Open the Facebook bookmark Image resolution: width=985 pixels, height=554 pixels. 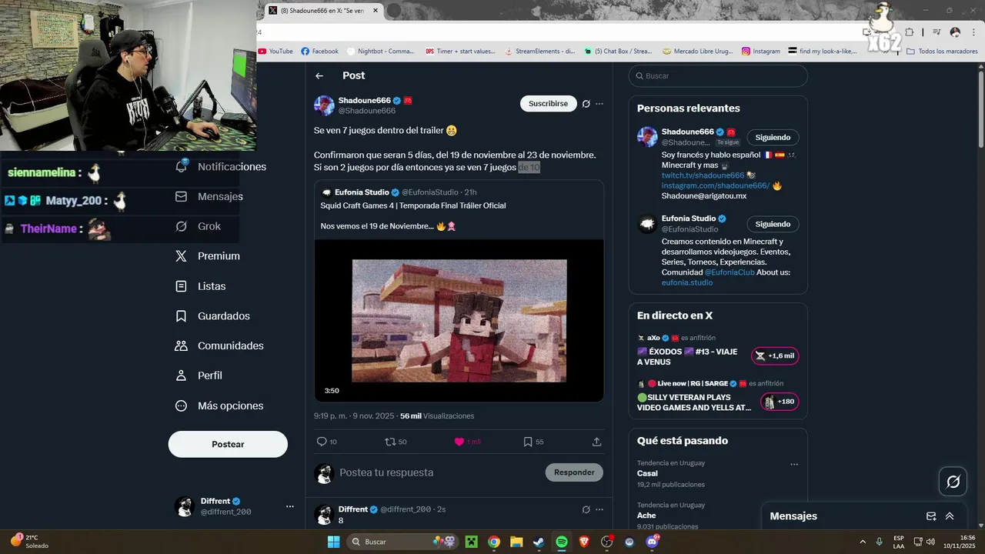[x=320, y=52]
